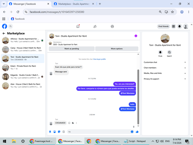193x145 pixels.
Task: Switch to Script - Notepad in taskbar
Action: point(136,141)
